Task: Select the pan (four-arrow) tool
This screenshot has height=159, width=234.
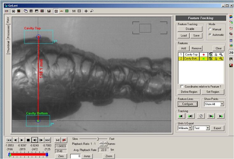Action: coord(86,11)
